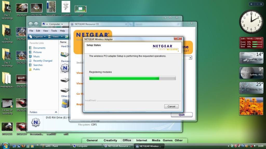Click Computer in the Explorer address bar
This screenshot has width=266, height=149.
click(55, 24)
